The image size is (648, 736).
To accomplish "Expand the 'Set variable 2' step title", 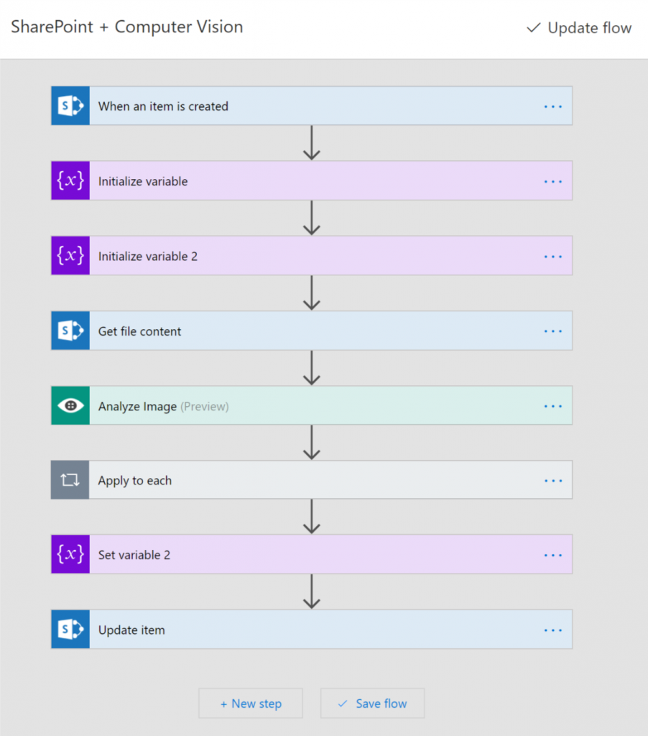I will click(x=134, y=556).
